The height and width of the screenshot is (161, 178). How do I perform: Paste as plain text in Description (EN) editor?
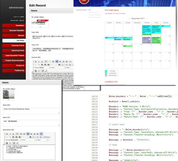[16, 137]
